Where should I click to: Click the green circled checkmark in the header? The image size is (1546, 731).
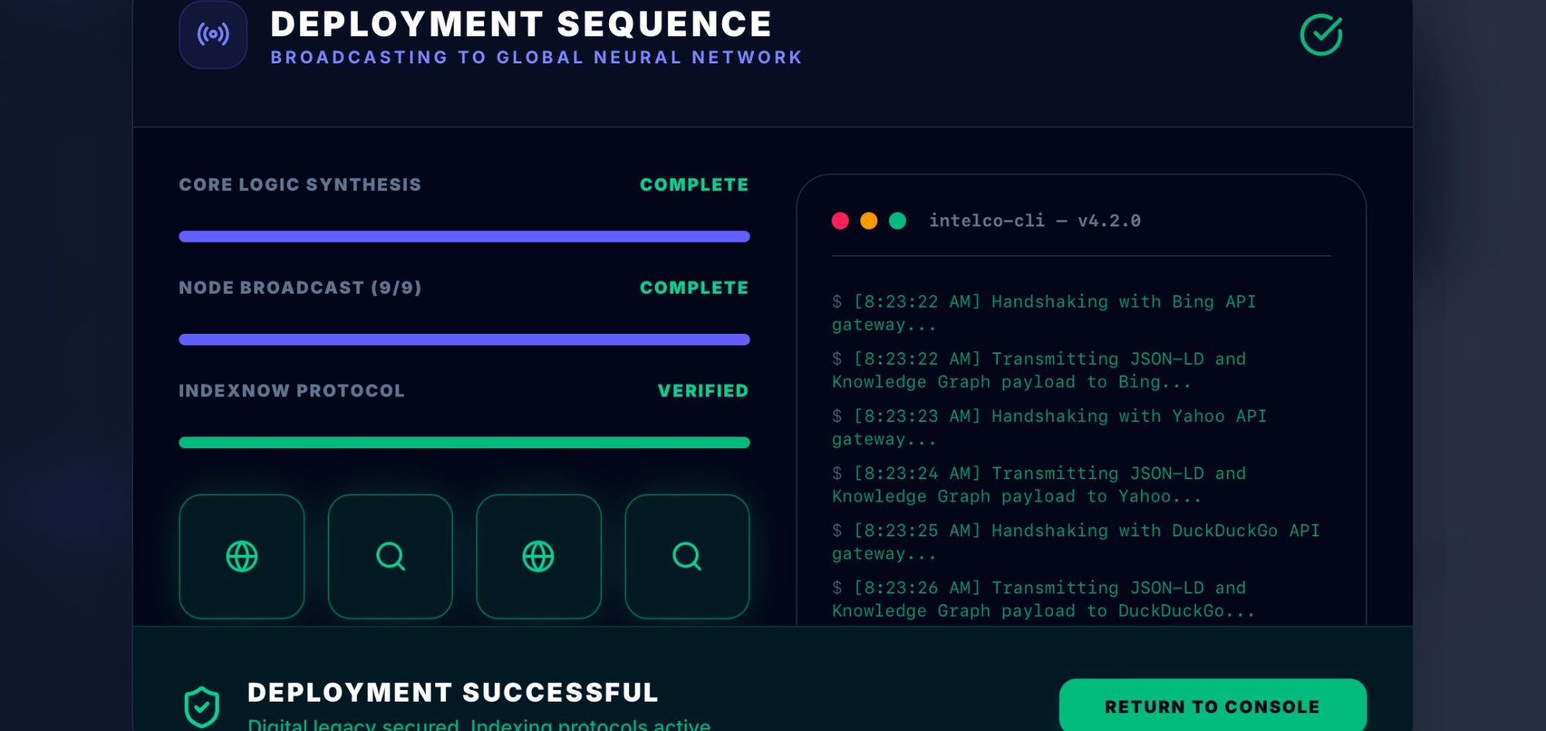tap(1321, 35)
